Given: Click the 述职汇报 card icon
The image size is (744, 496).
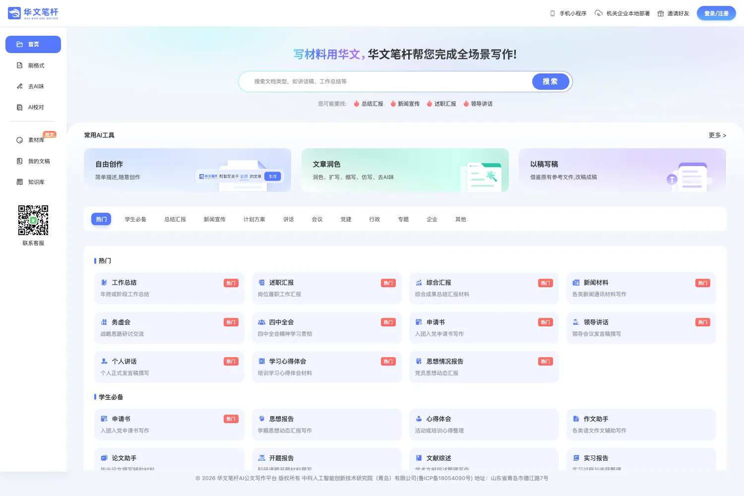Looking at the screenshot, I should click(x=261, y=283).
